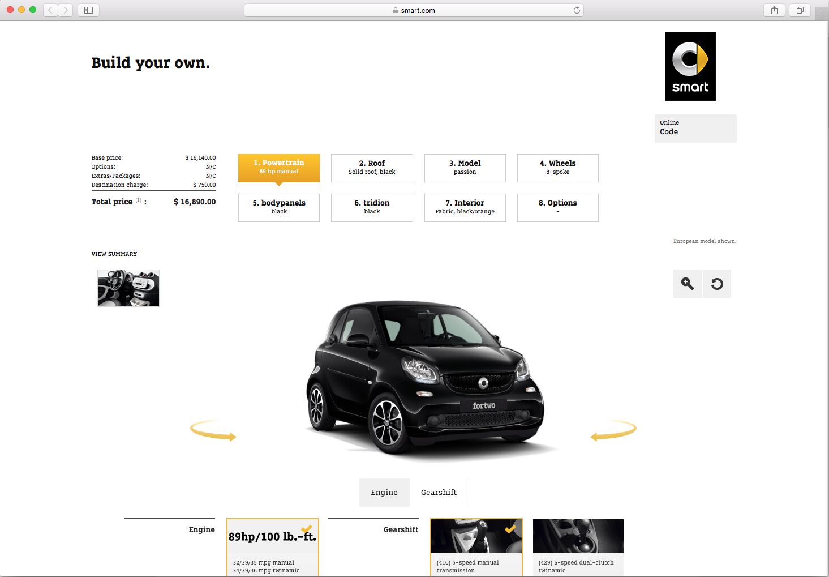Screen dimensions: 829x577
Task: View the interior thumbnail image
Action: coord(128,288)
